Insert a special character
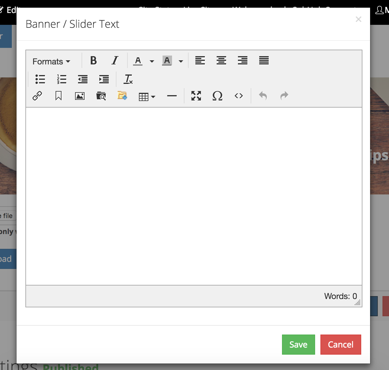389x370 pixels. pyautogui.click(x=218, y=96)
